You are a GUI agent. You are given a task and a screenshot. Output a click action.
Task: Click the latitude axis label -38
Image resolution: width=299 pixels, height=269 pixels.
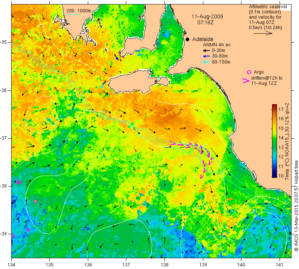(x=3, y=186)
